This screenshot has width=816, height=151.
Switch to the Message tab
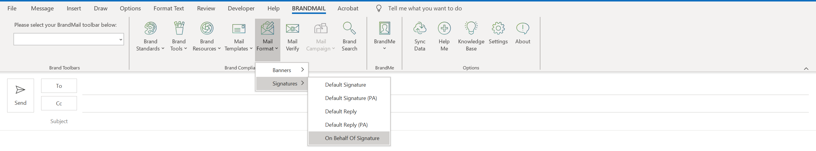click(x=42, y=9)
